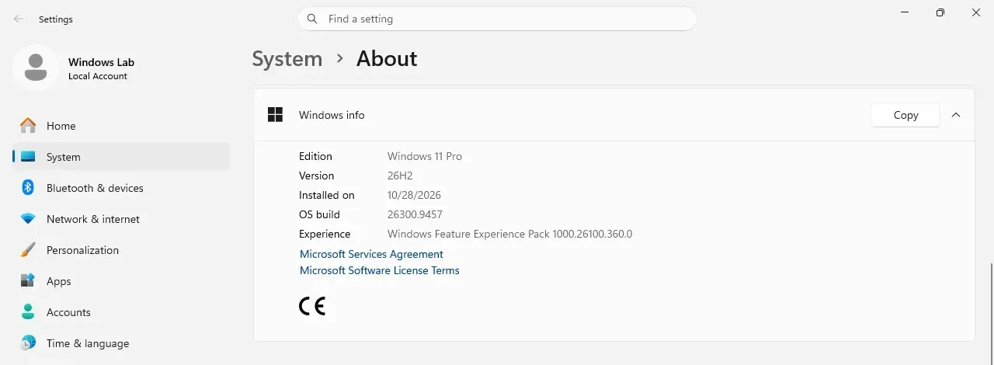Minimize the Settings window
Viewport: 994px width, 365px height.
coord(905,12)
